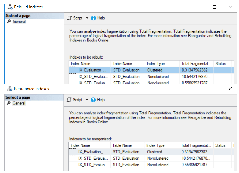The image size is (239, 173).
Task: Click Total Fragmentation header in Reorganize Indexes
Action: [196, 145]
